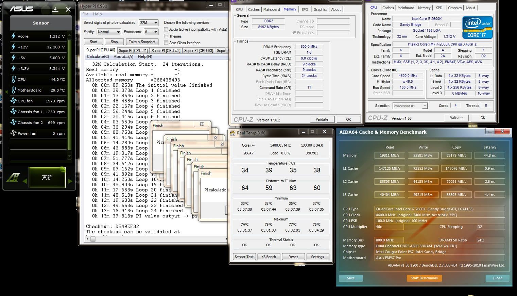Click Close button in AIDA64 window
Image resolution: width=517 pixels, height=296 pixels.
point(498,278)
